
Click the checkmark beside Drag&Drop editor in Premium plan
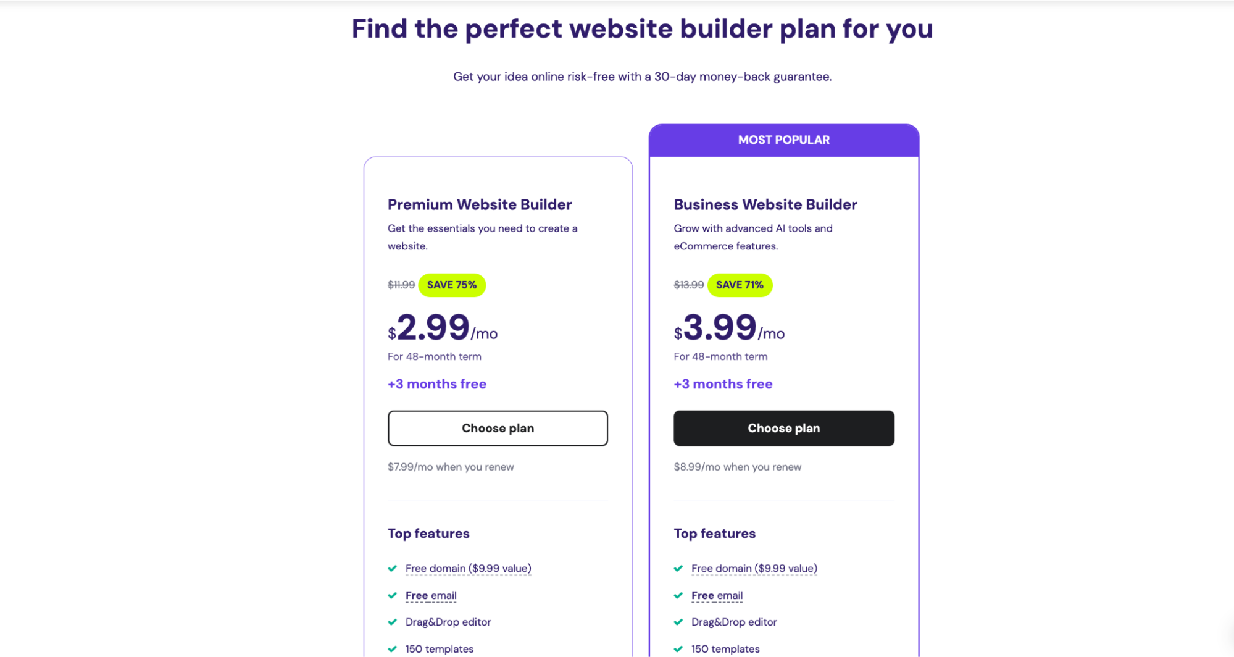coord(393,622)
